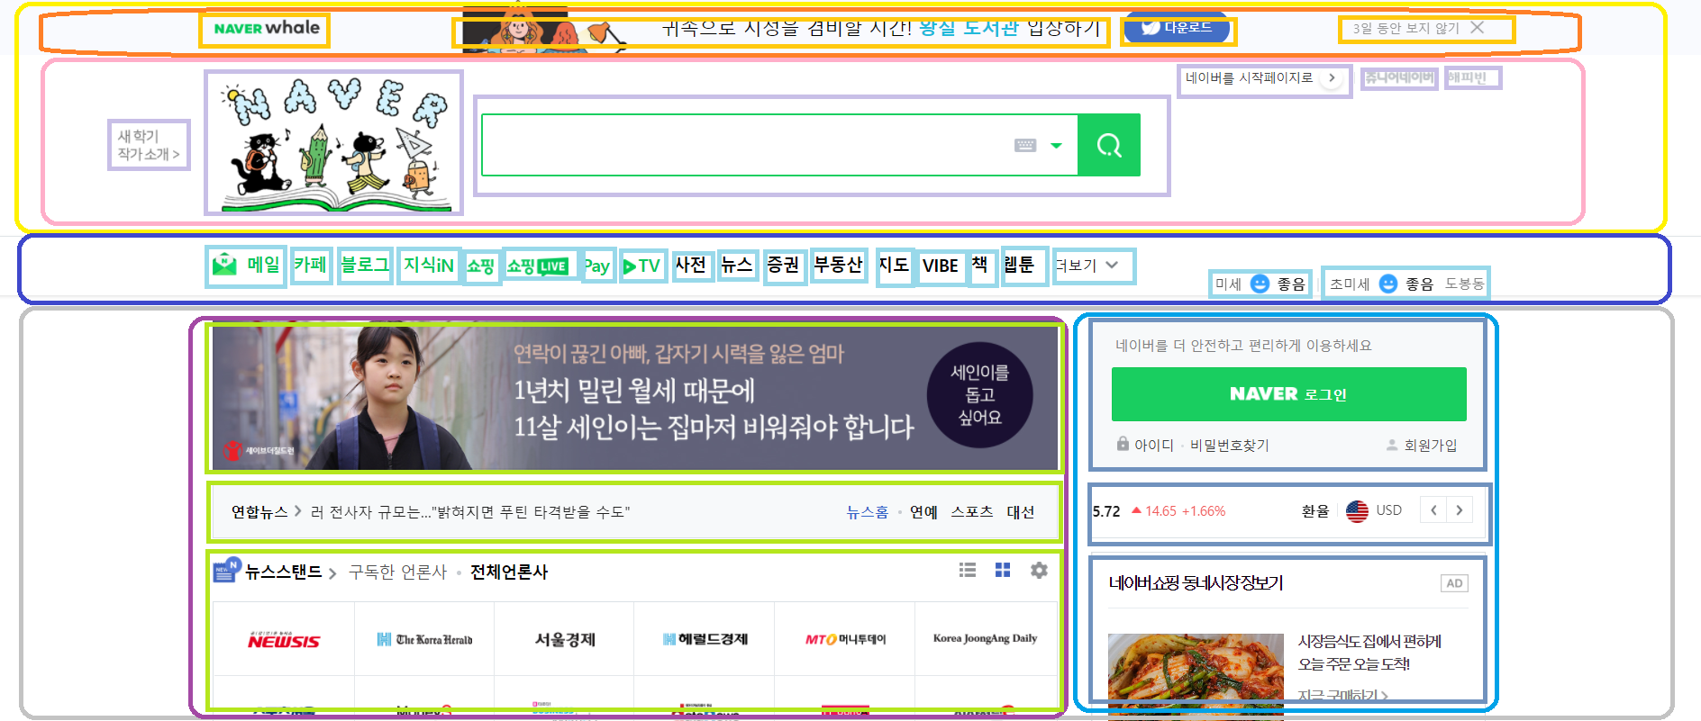This screenshot has height=721, width=1701.
Task: Switch newsstand to grid view icon
Action: (1003, 570)
